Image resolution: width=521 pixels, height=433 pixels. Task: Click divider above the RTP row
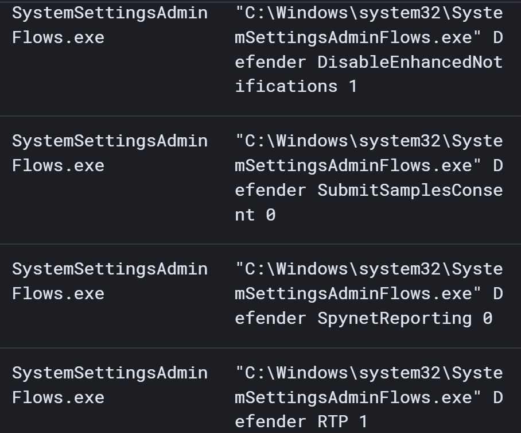[260, 348]
